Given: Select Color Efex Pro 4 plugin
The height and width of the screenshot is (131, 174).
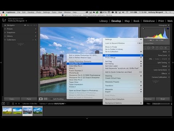Looking at the screenshot, I should [84, 66].
